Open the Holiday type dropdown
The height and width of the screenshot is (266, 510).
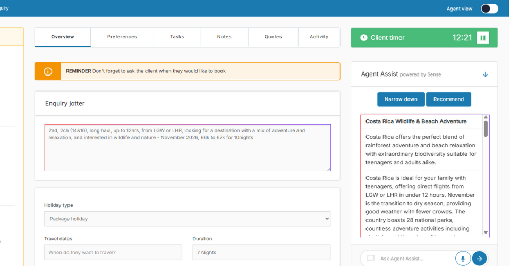(x=187, y=219)
